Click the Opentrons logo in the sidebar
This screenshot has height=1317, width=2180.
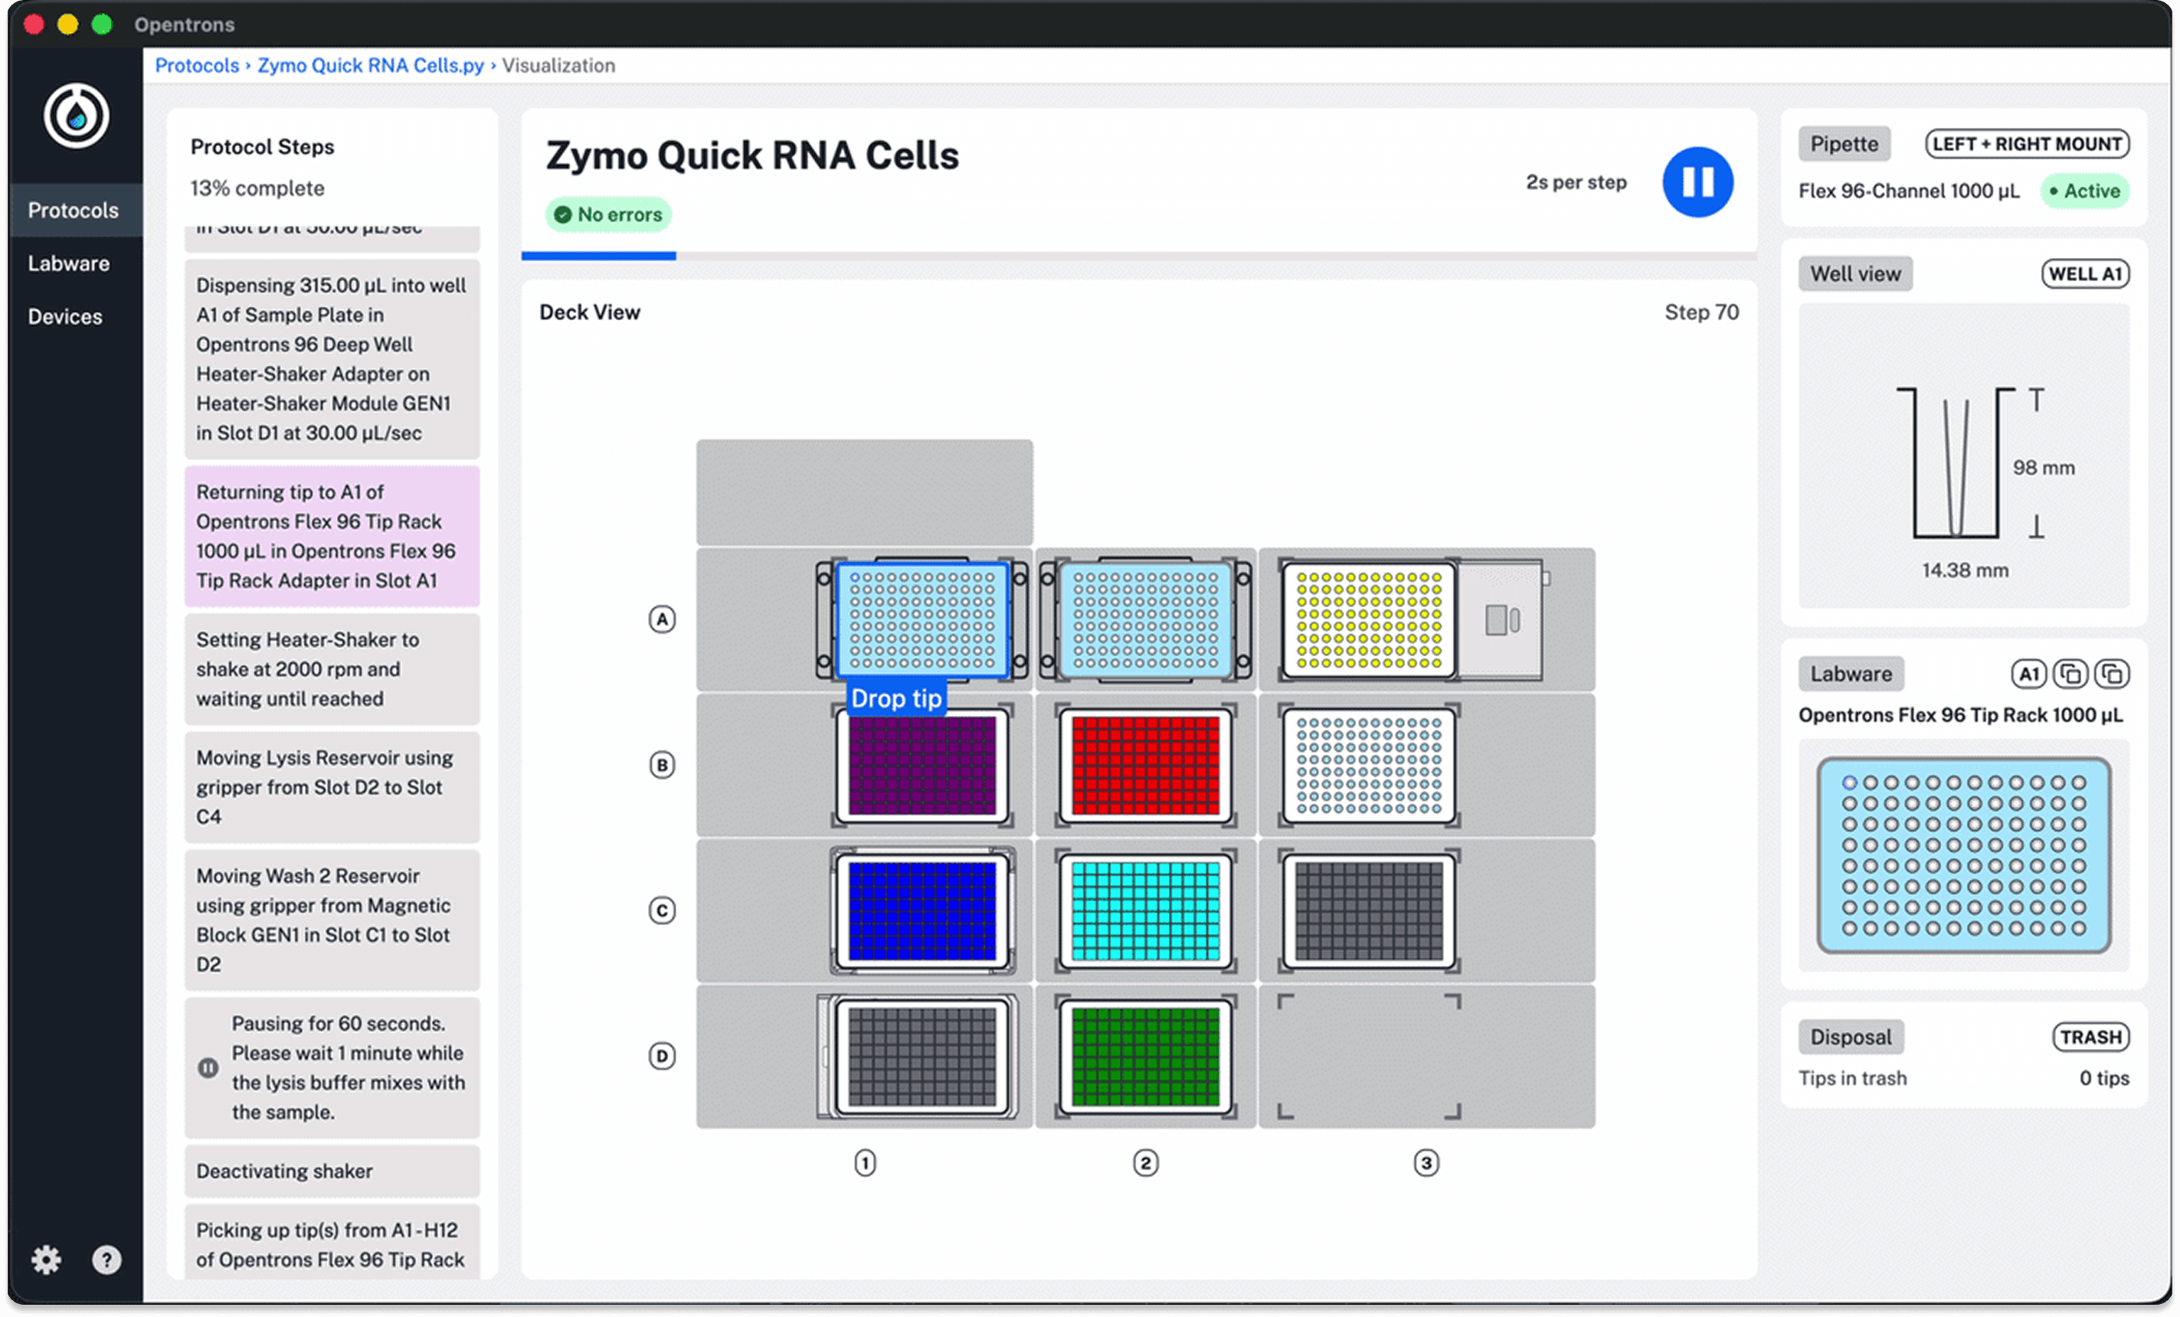click(76, 116)
